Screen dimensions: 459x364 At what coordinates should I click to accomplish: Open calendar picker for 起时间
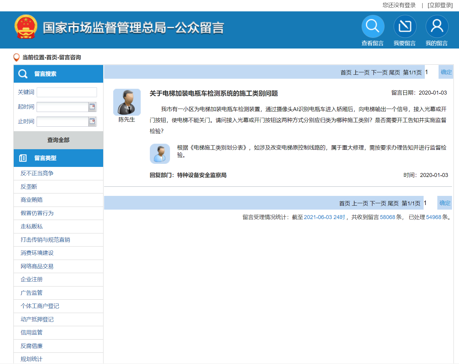pos(92,107)
